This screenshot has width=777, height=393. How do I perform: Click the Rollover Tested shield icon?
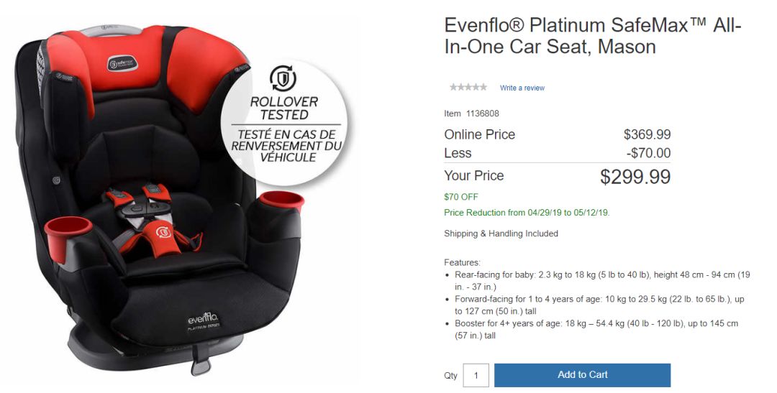[x=283, y=78]
